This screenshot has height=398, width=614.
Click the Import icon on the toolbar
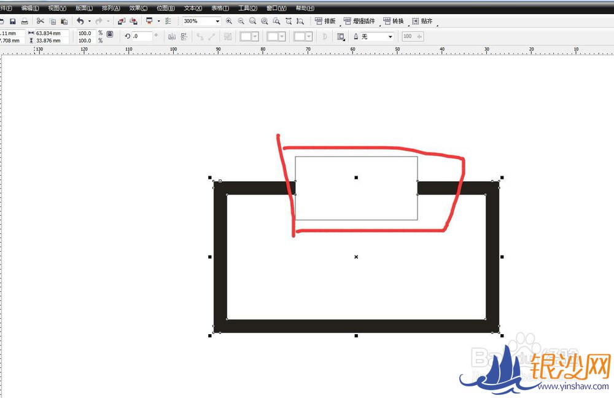[x=121, y=20]
